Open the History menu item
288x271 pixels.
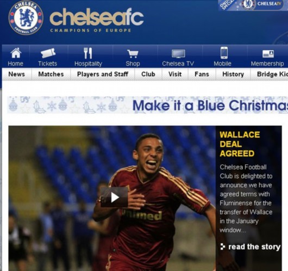(x=233, y=74)
